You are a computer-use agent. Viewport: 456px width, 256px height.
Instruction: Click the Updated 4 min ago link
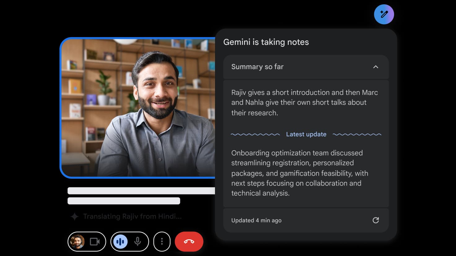[x=256, y=220]
